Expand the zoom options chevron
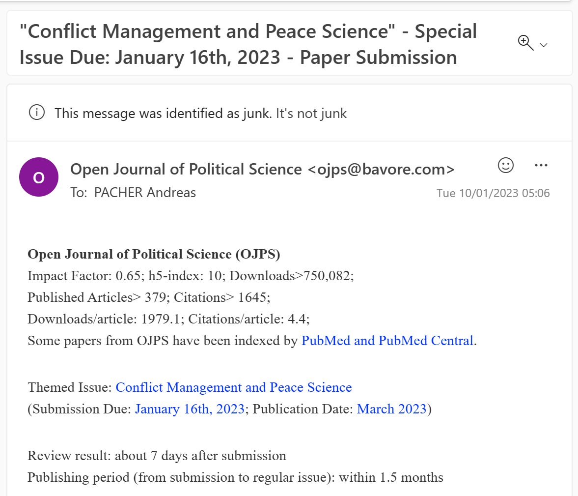 point(543,45)
